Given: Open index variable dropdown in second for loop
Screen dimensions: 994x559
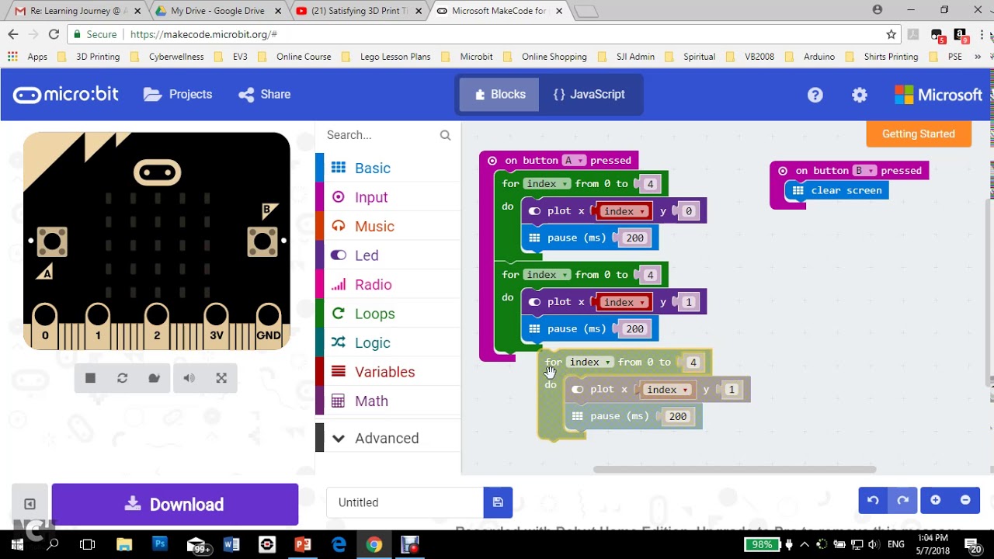Looking at the screenshot, I should [546, 275].
